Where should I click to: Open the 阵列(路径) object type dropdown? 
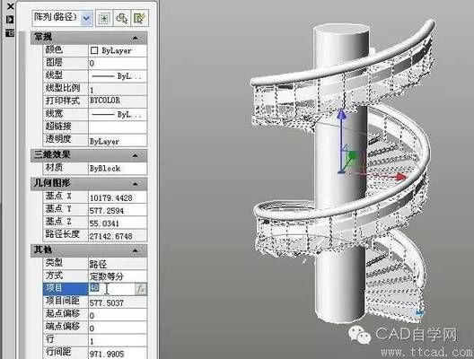tap(86, 18)
